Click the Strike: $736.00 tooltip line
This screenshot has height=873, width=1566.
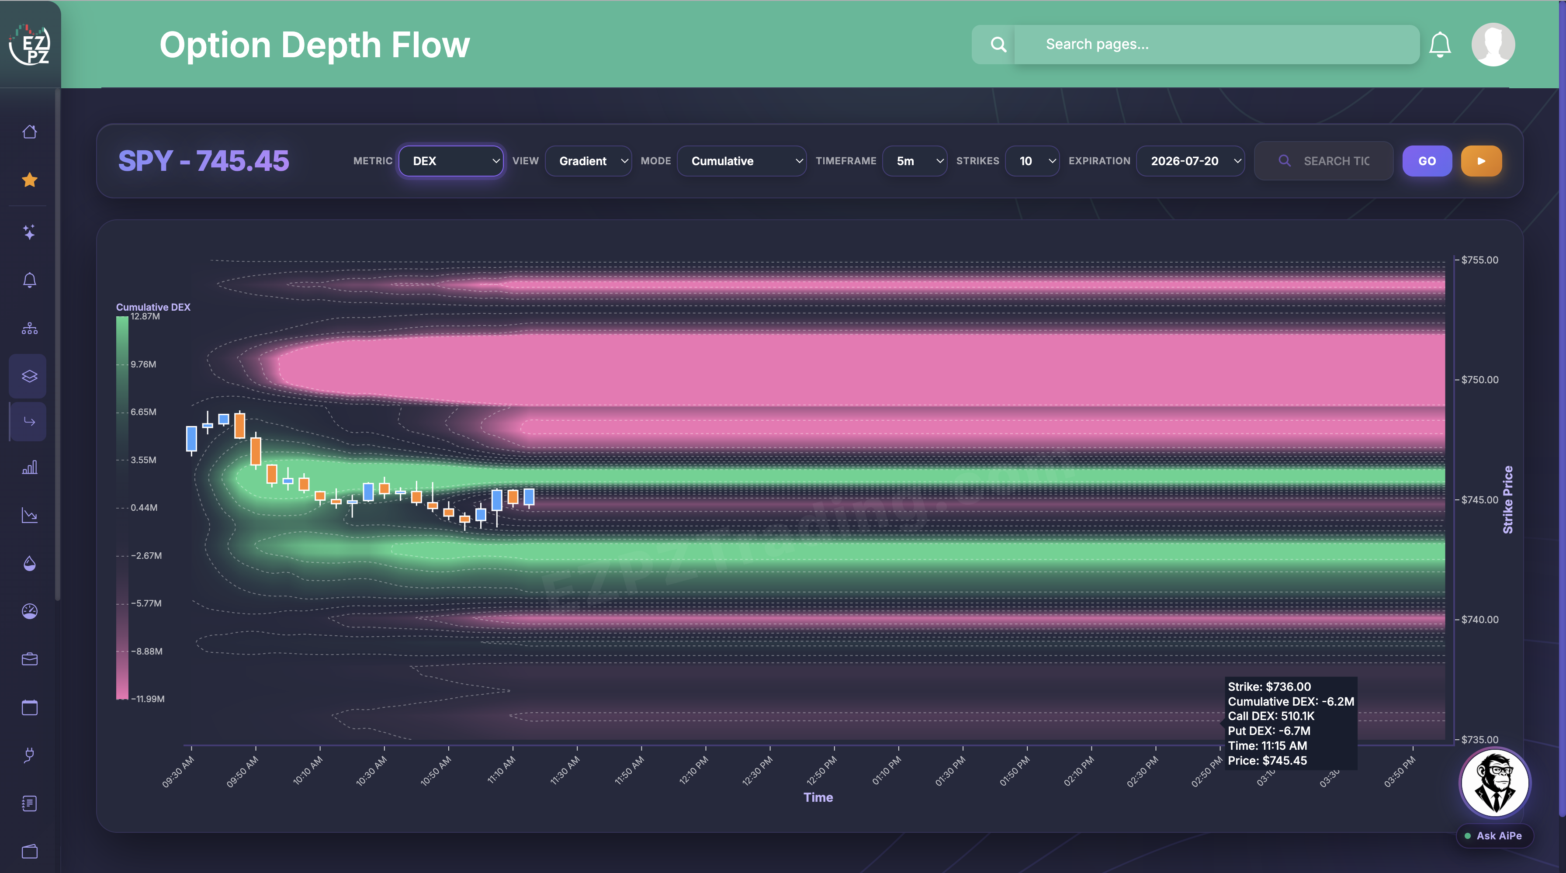click(1269, 686)
